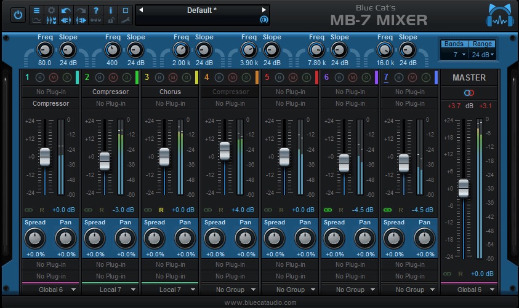
Task: Click the band 2 gain value -3.0 dB
Action: point(123,210)
